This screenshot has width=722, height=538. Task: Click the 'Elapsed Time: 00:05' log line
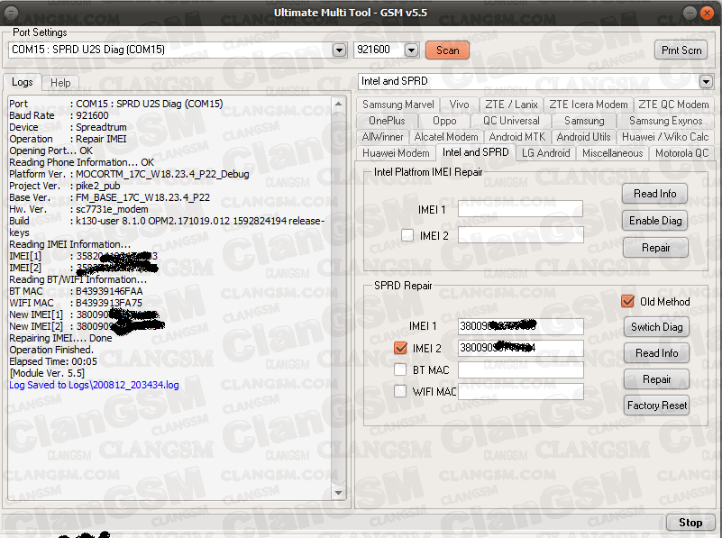[x=53, y=361]
